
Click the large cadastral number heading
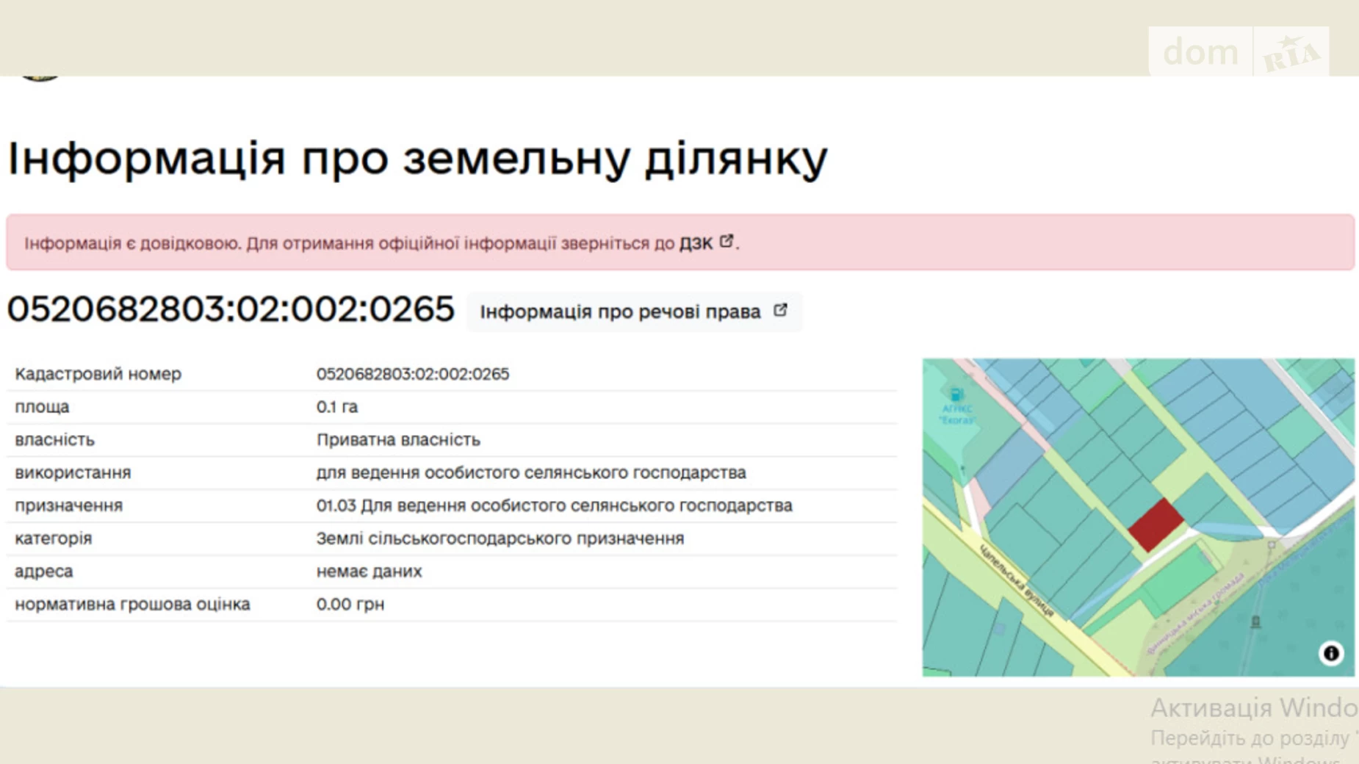(x=231, y=309)
